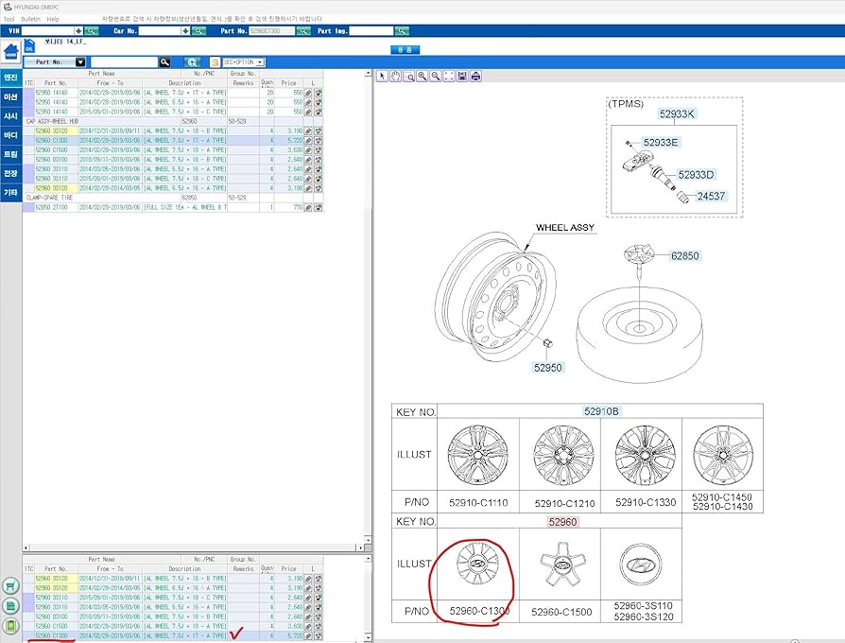Click part label 52933K in the diagram

[x=676, y=113]
